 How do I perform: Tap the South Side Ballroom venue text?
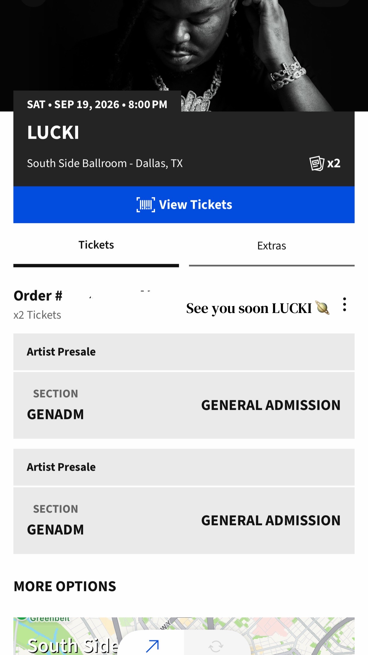pyautogui.click(x=105, y=163)
